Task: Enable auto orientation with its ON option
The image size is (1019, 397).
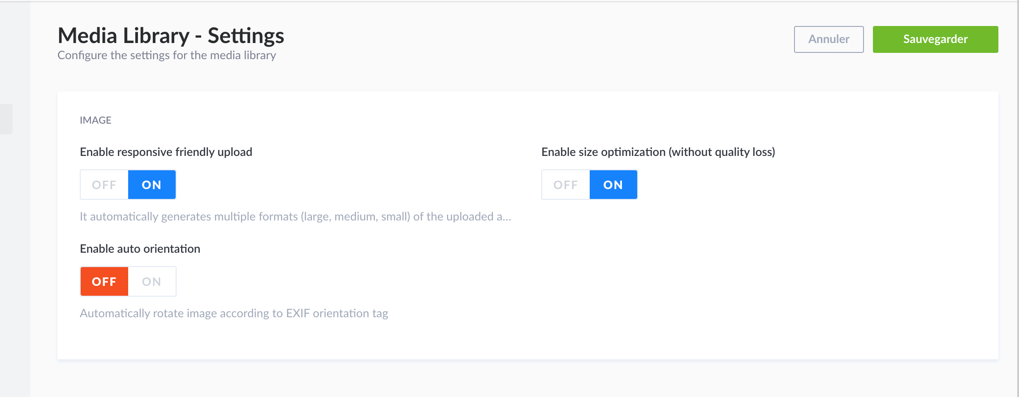Action: point(151,281)
